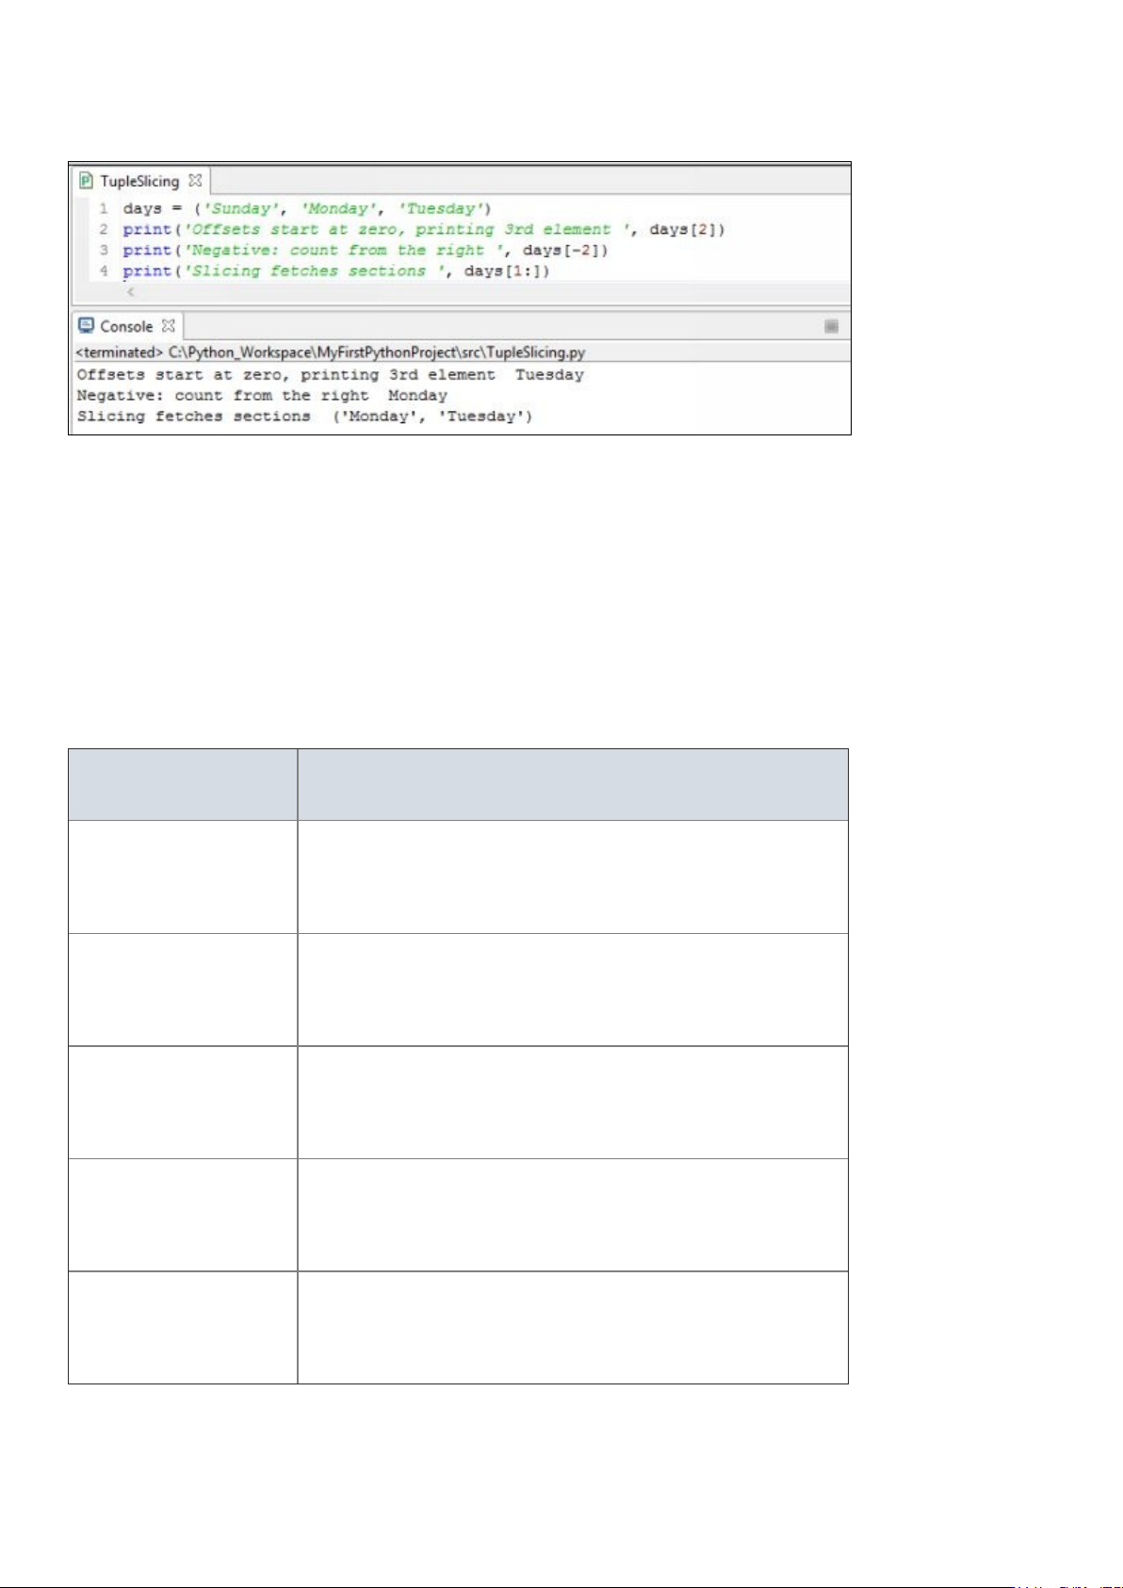Switch to the TupleSlicing tab

[x=139, y=181]
